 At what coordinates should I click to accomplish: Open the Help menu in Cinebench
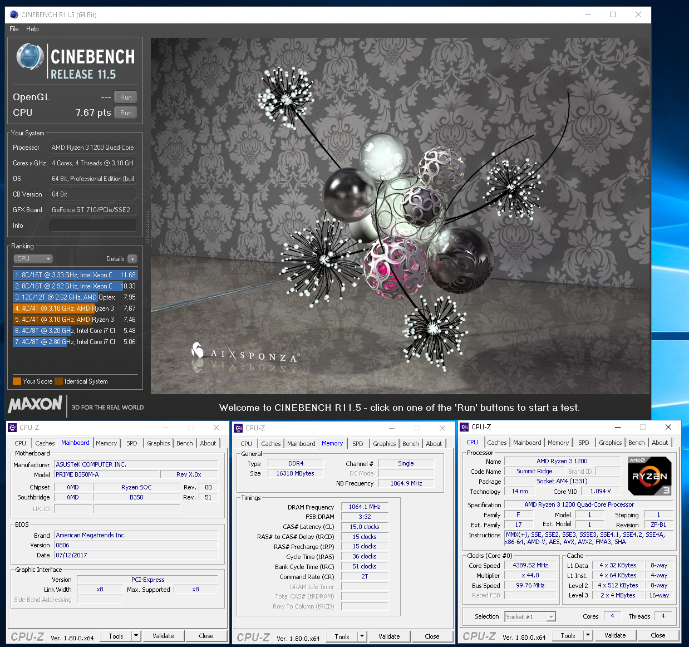32,29
